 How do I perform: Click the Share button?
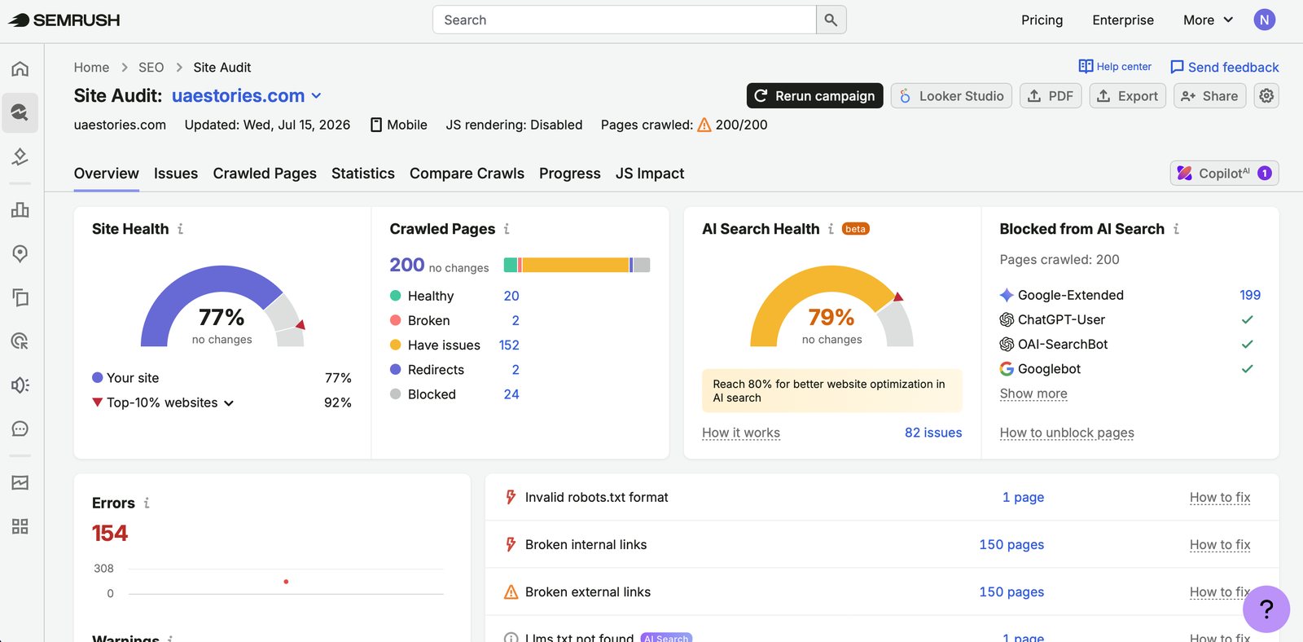click(x=1209, y=96)
